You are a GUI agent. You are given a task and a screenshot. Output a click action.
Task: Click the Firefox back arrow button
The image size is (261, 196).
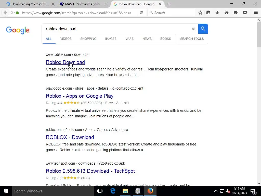pos(5,13)
